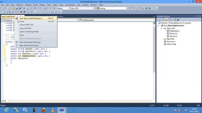Click the Undo arrow icon
202x113 pixels.
coord(35,8)
